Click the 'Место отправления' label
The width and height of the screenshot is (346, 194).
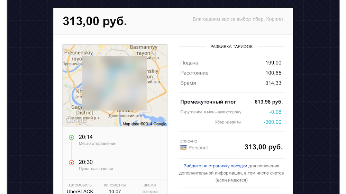[98, 144]
